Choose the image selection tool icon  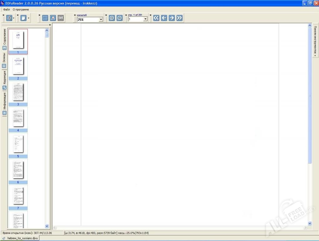click(53, 18)
